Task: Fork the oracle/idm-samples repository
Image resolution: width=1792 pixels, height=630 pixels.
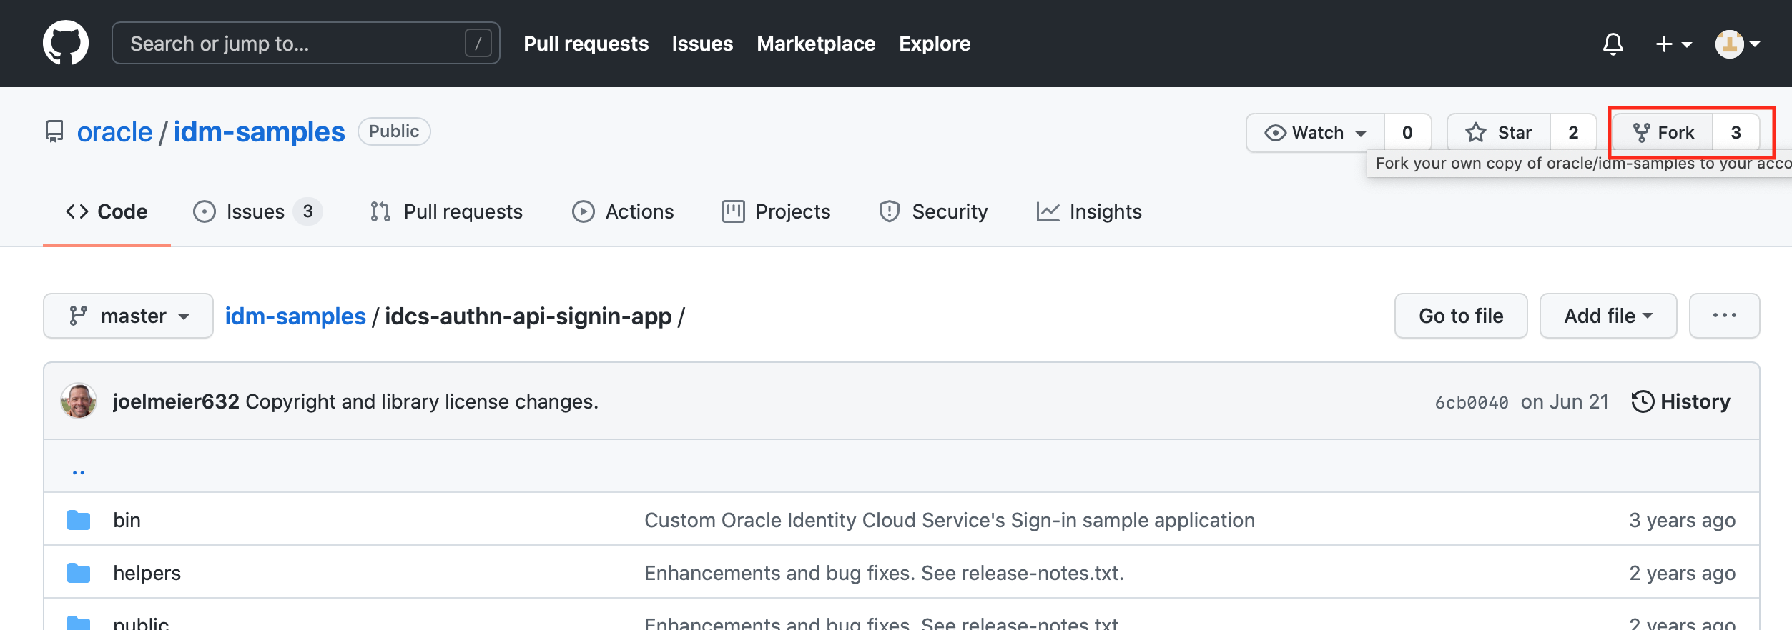Action: [x=1663, y=133]
